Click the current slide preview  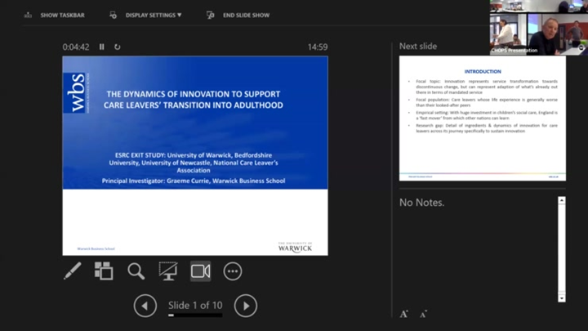195,155
